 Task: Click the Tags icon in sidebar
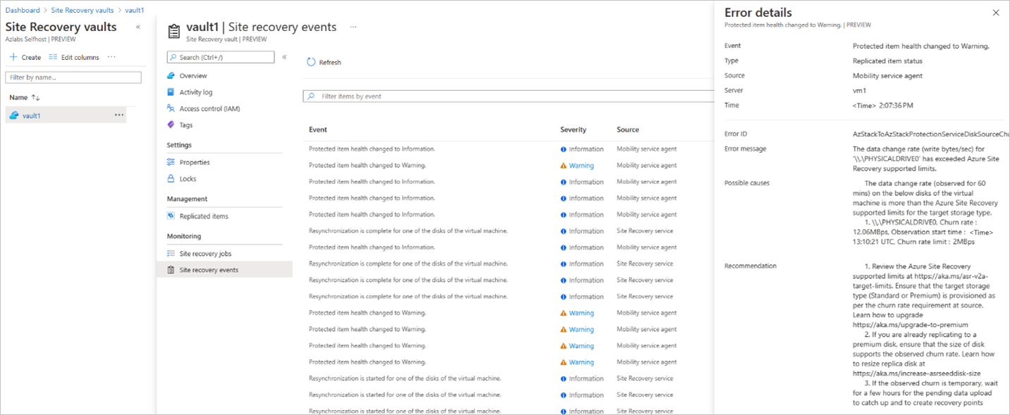click(x=171, y=125)
